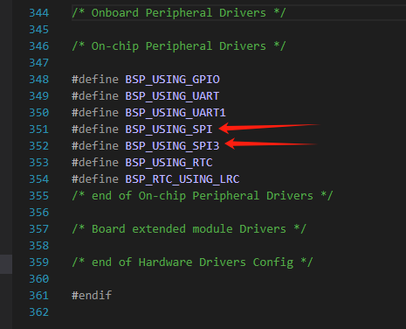Place cursor on Onboard Peripheral Drivers comment
This screenshot has width=406, height=329.
coord(179,13)
